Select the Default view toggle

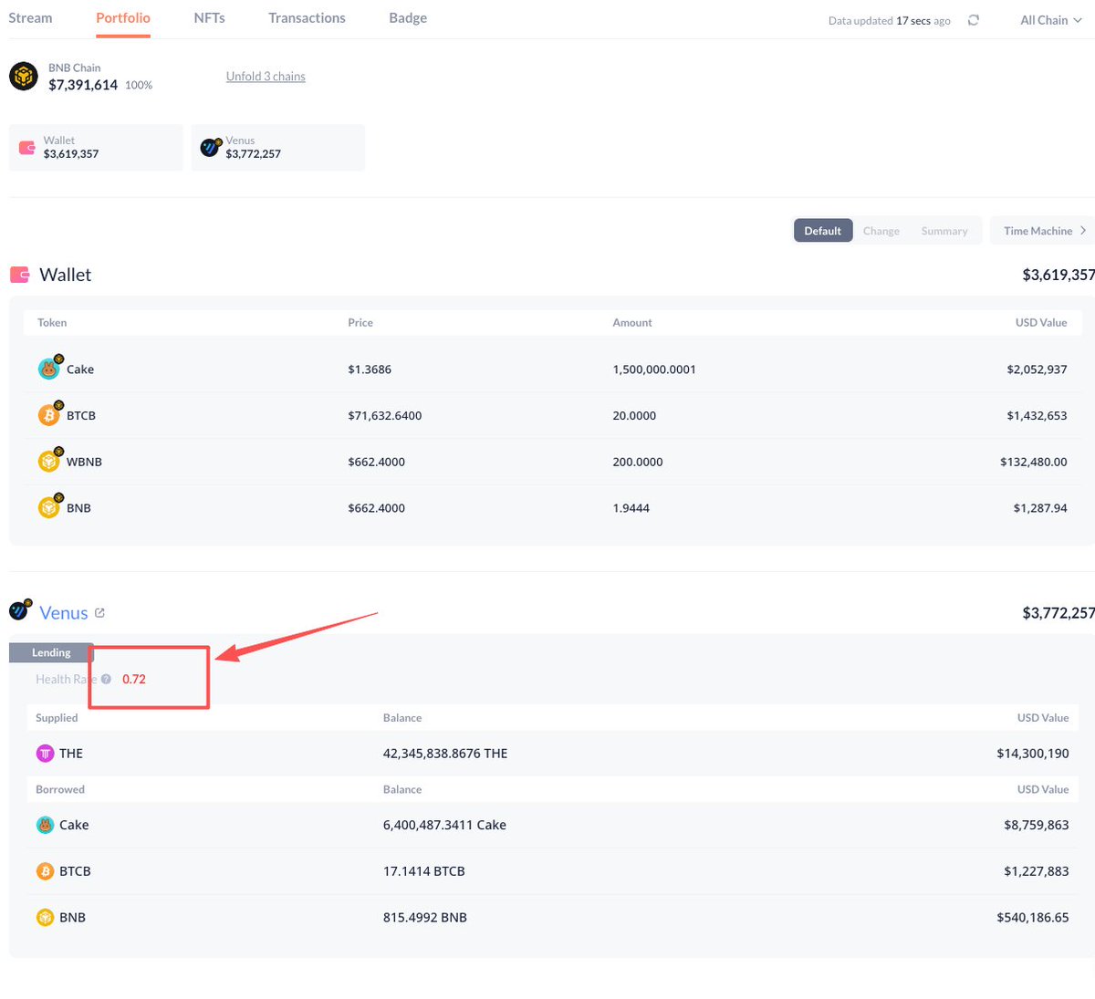click(823, 231)
